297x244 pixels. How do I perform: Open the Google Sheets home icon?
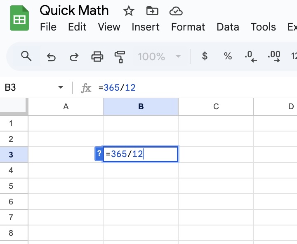(x=19, y=18)
